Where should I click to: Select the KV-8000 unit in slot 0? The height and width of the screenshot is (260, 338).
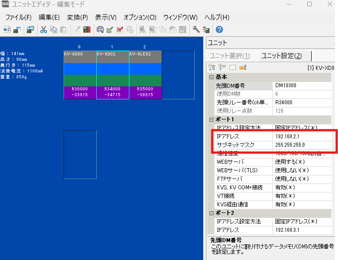tap(80, 75)
